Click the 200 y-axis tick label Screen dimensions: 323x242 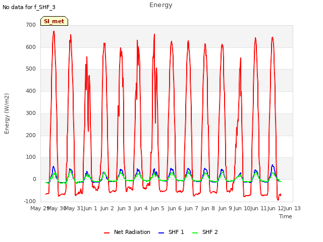(x=31, y=136)
